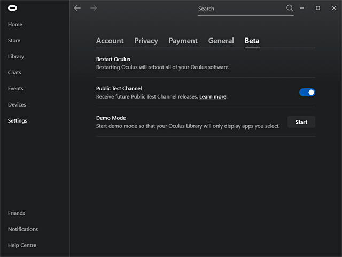Switch to the Privacy tab

[146, 41]
